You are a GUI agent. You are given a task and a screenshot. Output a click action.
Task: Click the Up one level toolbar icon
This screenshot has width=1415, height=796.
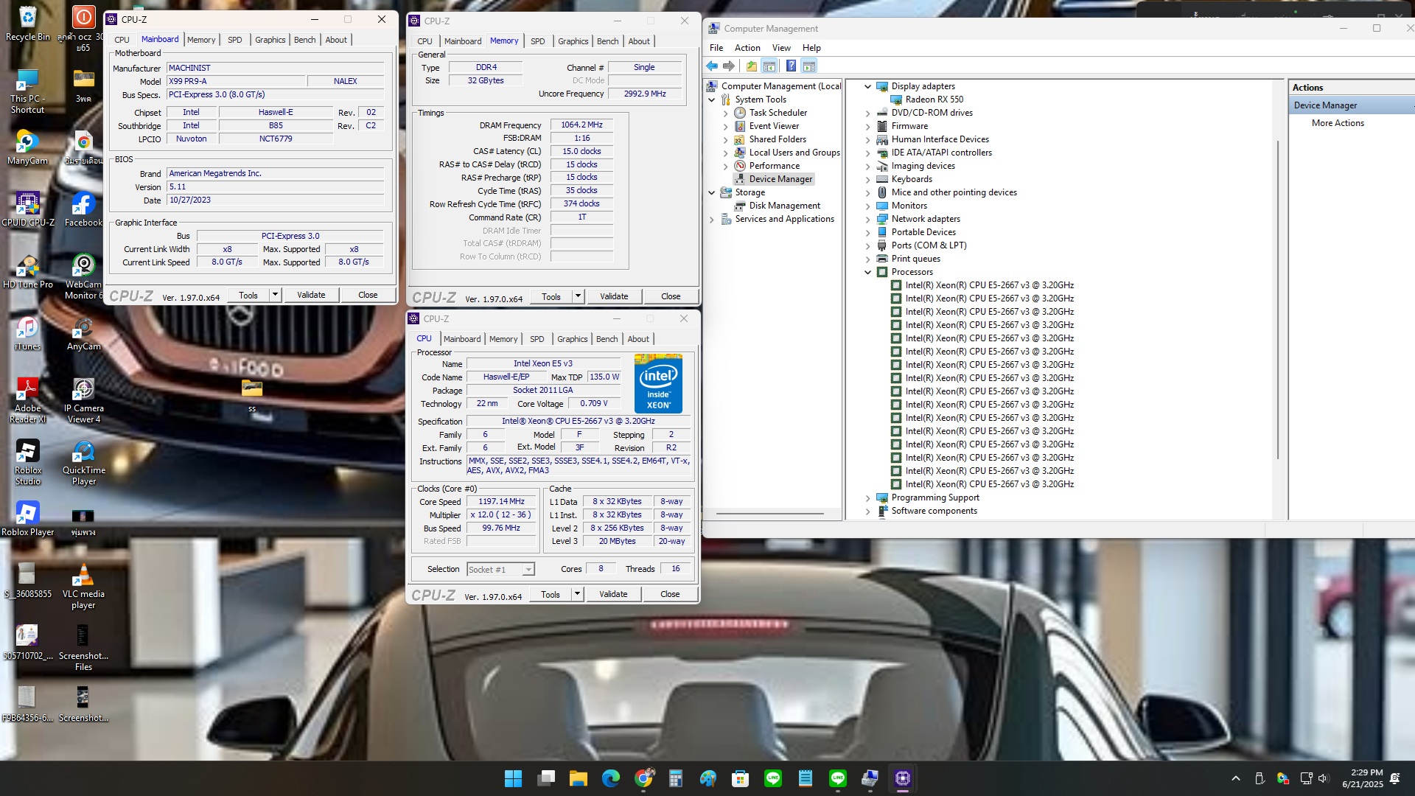pos(751,66)
